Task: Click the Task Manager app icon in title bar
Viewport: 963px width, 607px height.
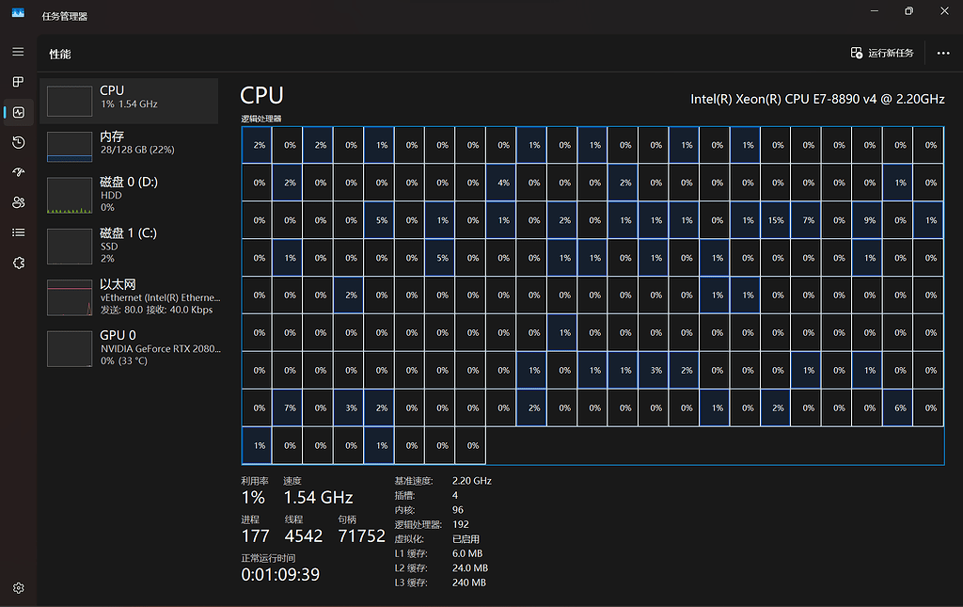Action: pyautogui.click(x=19, y=13)
